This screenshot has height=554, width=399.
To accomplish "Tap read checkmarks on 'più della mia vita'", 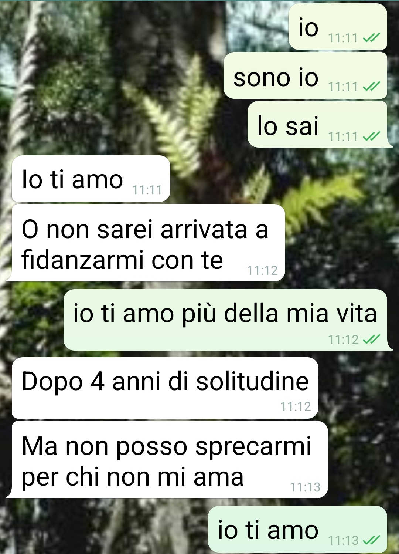I will pos(371,339).
